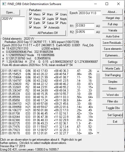Uncheck the Mercury perturber checkbox

[x=31, y=14]
